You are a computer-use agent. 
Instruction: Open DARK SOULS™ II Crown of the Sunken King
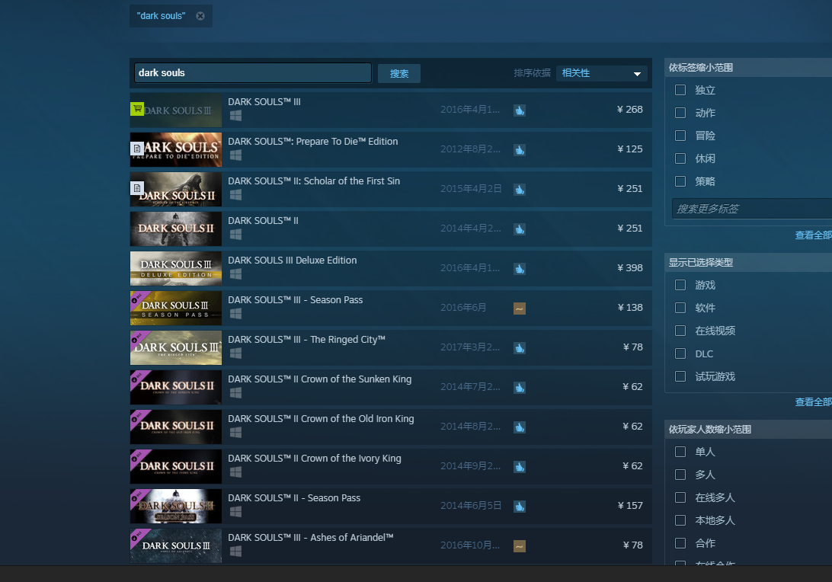pos(319,379)
